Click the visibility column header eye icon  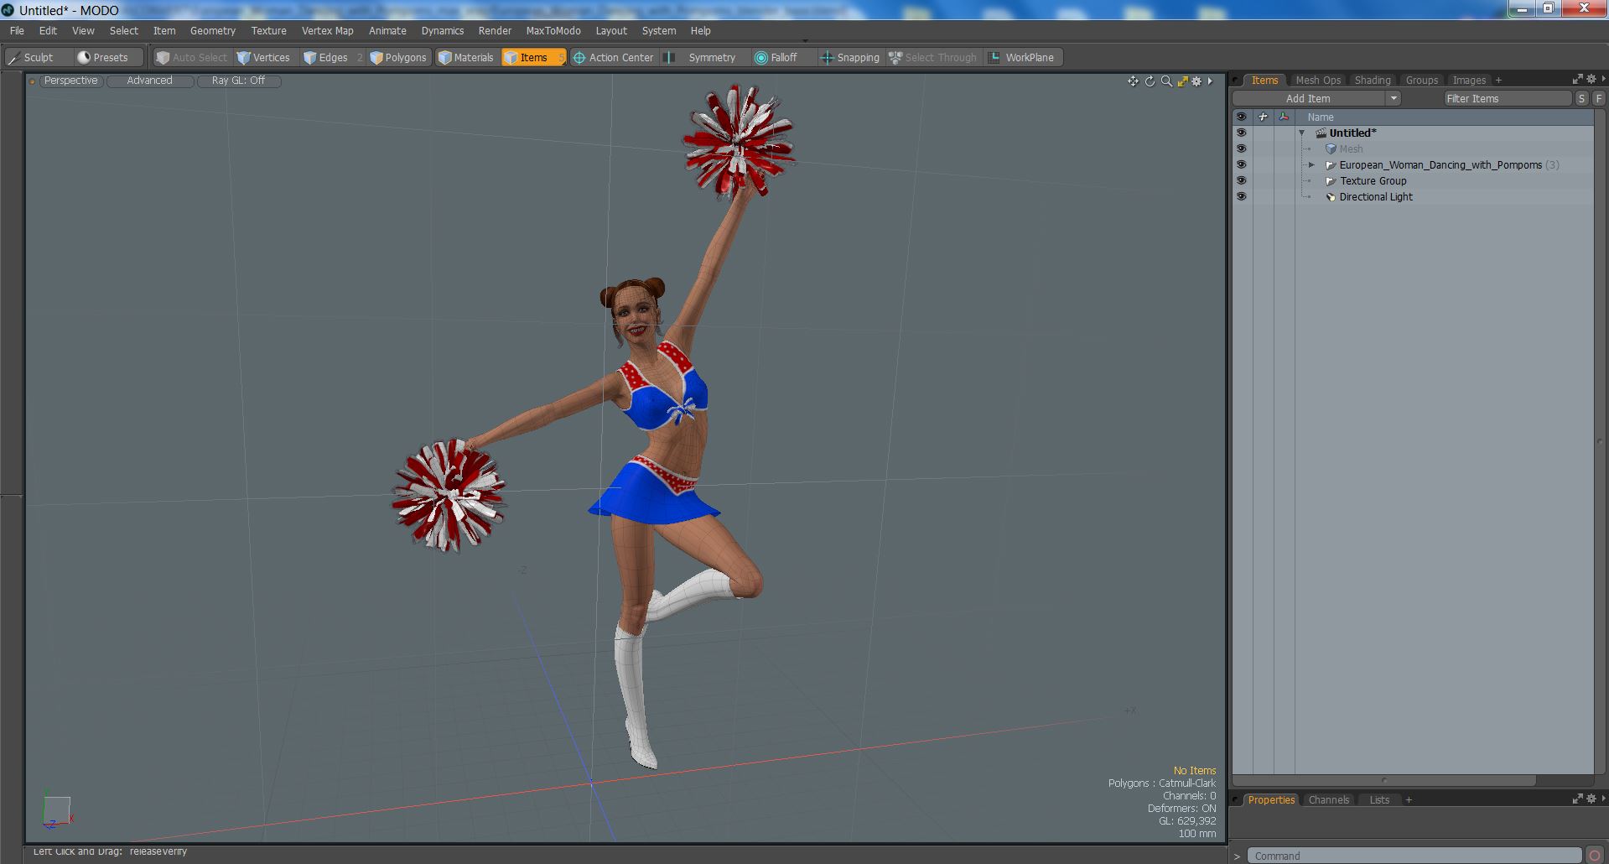coord(1241,117)
